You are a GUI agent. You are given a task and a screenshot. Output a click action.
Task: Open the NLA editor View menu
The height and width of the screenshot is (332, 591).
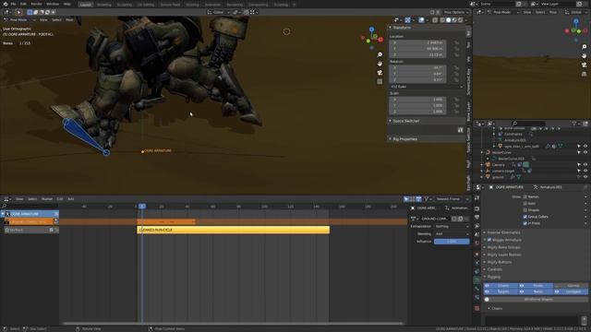tap(19, 199)
